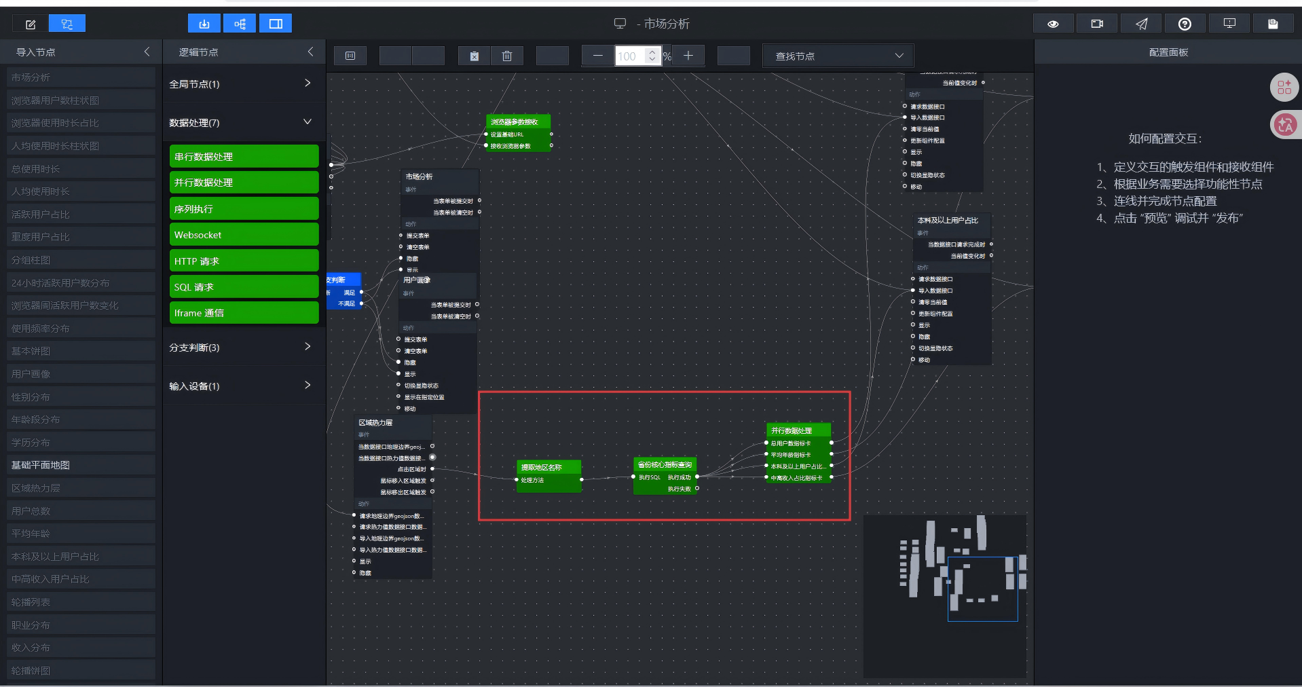Click the monitor presentation icon in top bar

point(1229,24)
